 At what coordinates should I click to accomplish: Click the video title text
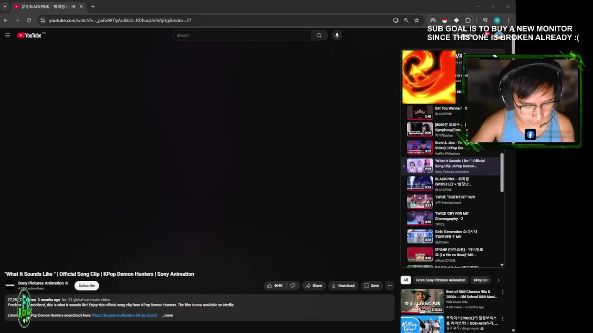coord(100,274)
